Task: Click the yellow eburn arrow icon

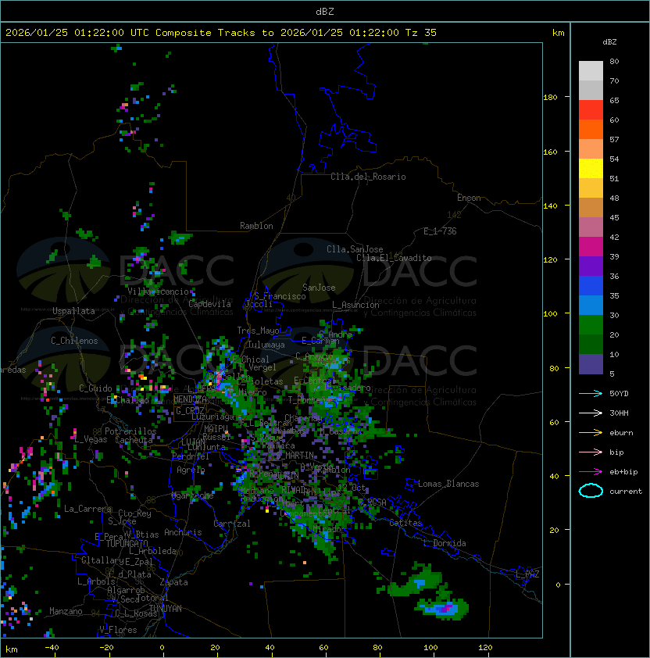Action: 591,433
